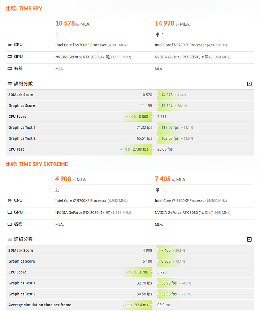Click the 5 180 Graphics Score value
The image size is (260, 311).
pyautogui.click(x=148, y=262)
